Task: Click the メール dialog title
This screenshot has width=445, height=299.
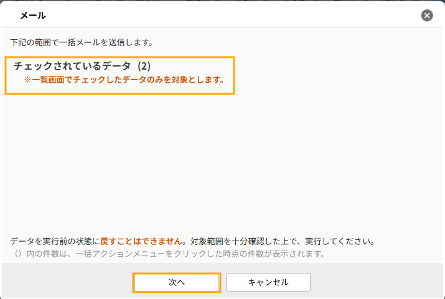Action: point(33,15)
